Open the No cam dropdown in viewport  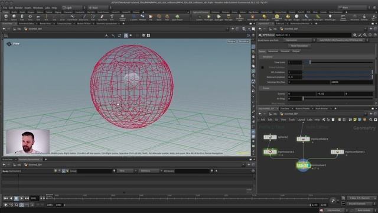[243, 41]
